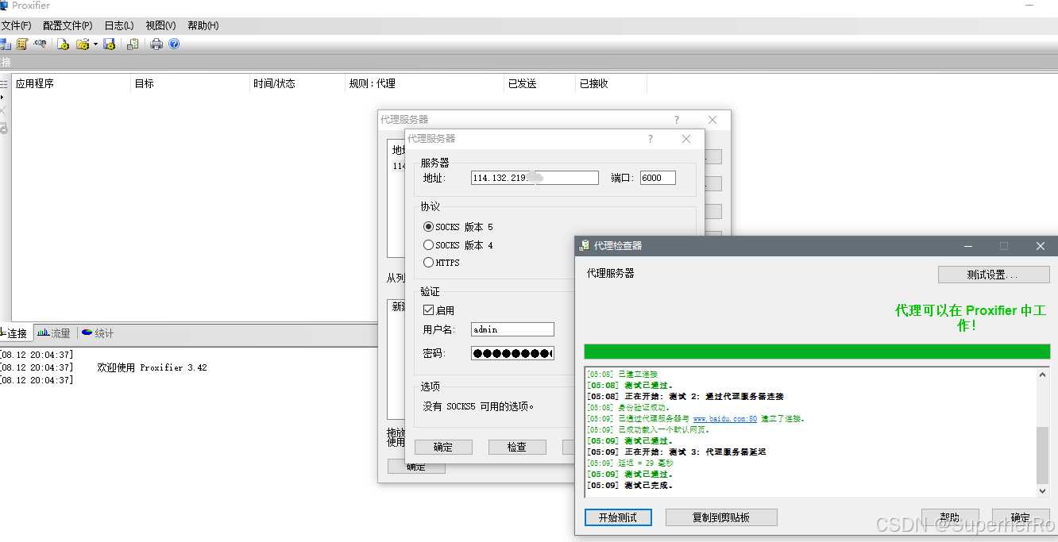Click 复制到剪贴板 button
This screenshot has height=542, width=1058.
pos(721,517)
